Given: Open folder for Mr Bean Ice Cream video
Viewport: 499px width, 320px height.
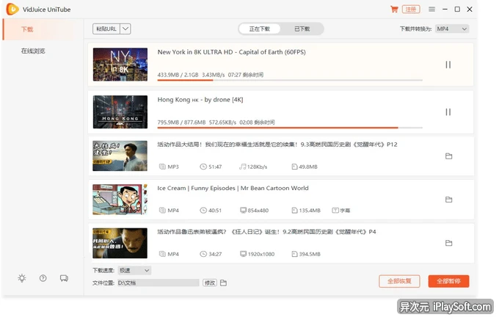Looking at the screenshot, I should (x=448, y=200).
